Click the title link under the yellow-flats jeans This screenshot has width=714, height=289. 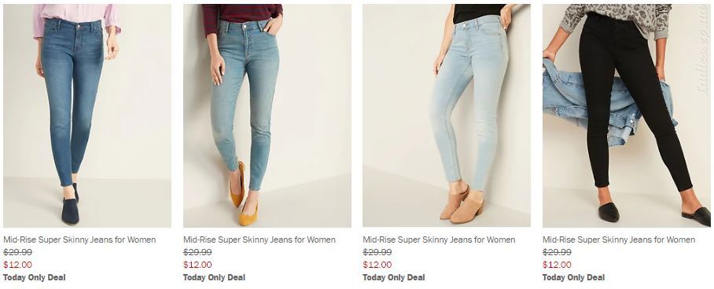(259, 240)
